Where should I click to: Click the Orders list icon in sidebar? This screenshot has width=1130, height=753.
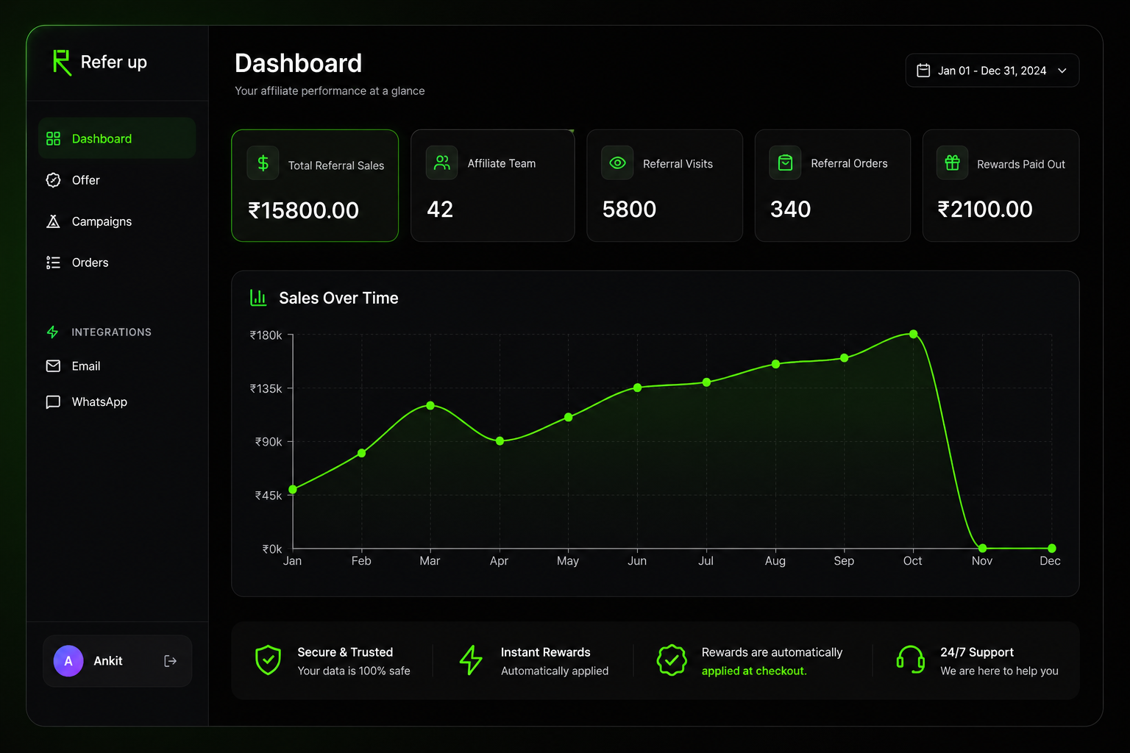tap(53, 263)
